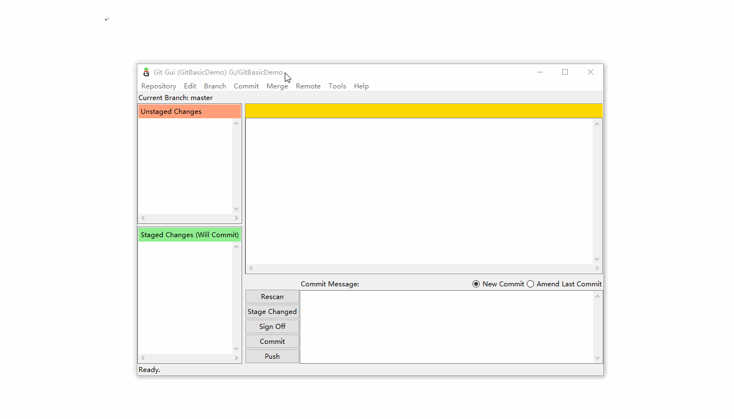Open the Branch menu
Image resolution: width=734 pixels, height=419 pixels.
point(215,86)
